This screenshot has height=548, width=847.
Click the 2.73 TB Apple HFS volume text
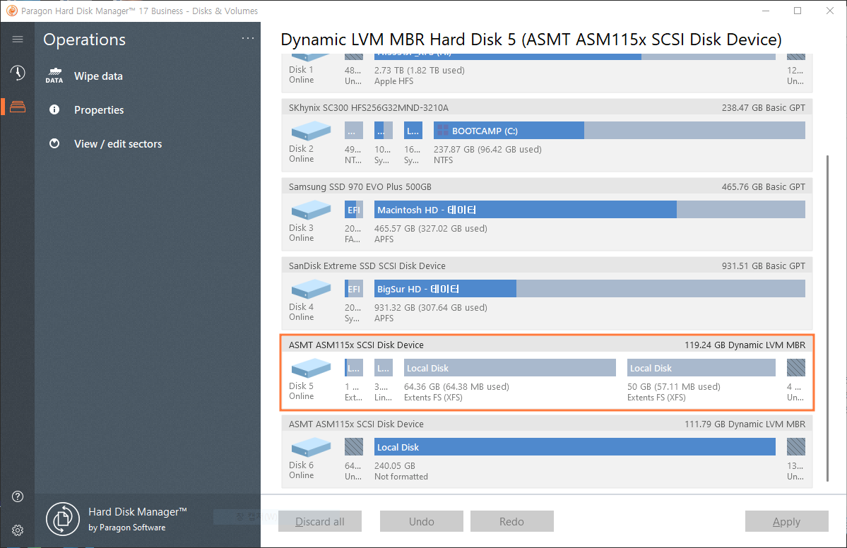(419, 76)
